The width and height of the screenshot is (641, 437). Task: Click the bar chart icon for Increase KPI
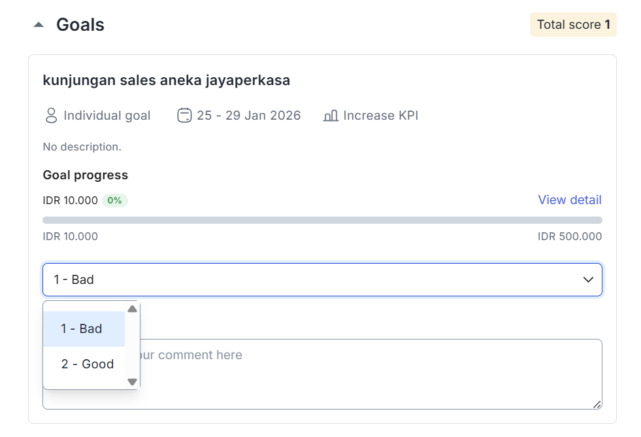(331, 116)
